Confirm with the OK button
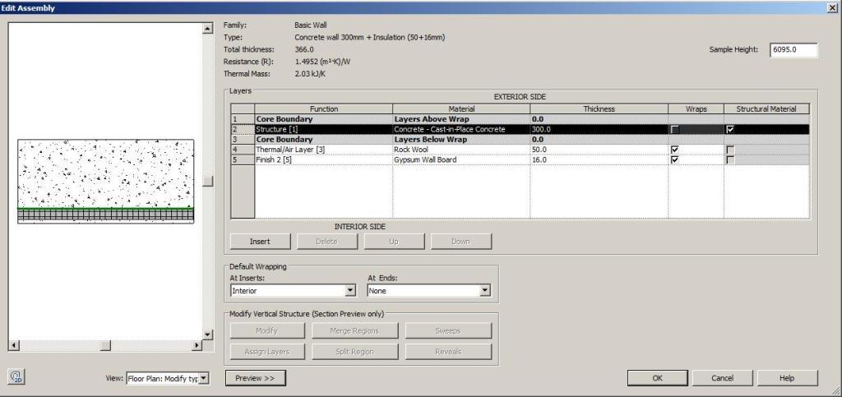Viewport: 842px width, 397px height. pyautogui.click(x=657, y=378)
